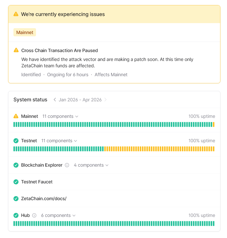Click Blockchain Explorer green check icon
Screen dimensions: 227x238
click(x=16, y=165)
